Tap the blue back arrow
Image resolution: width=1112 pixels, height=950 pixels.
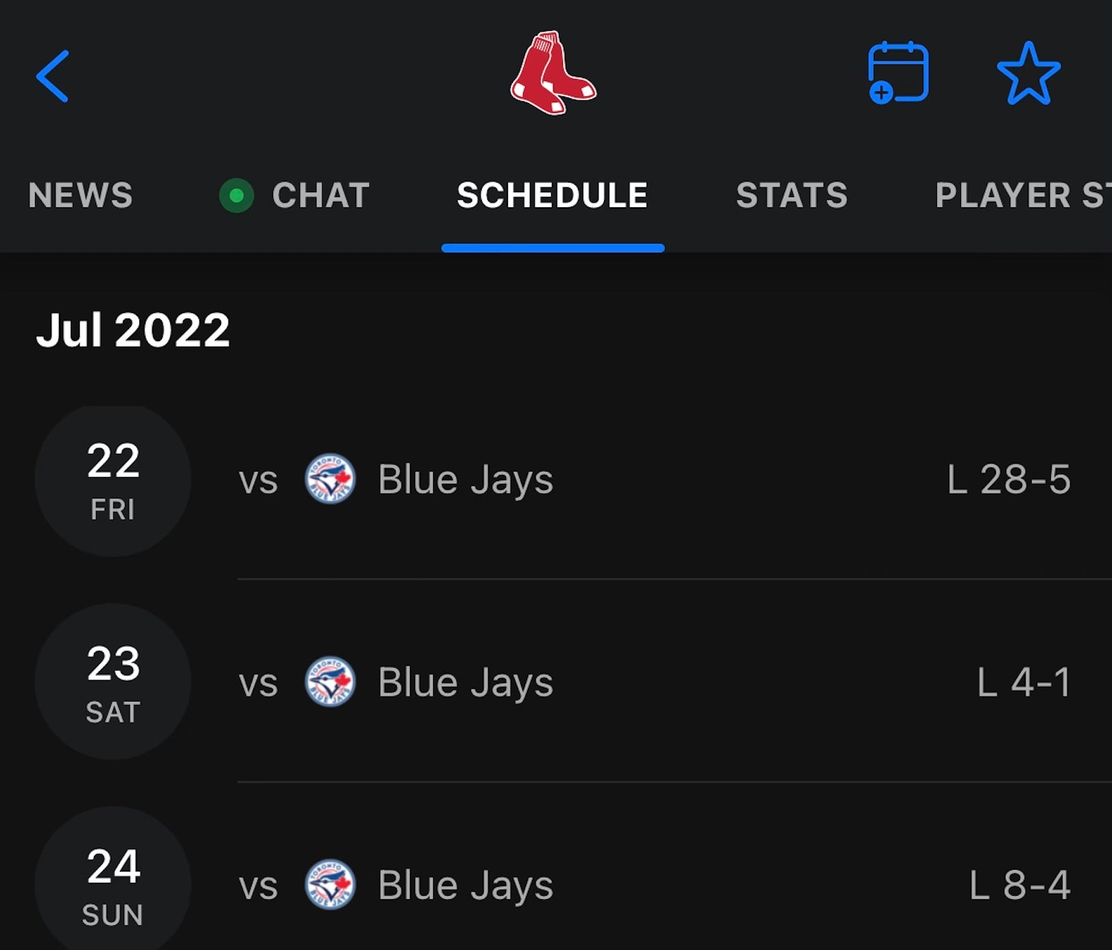pos(53,76)
